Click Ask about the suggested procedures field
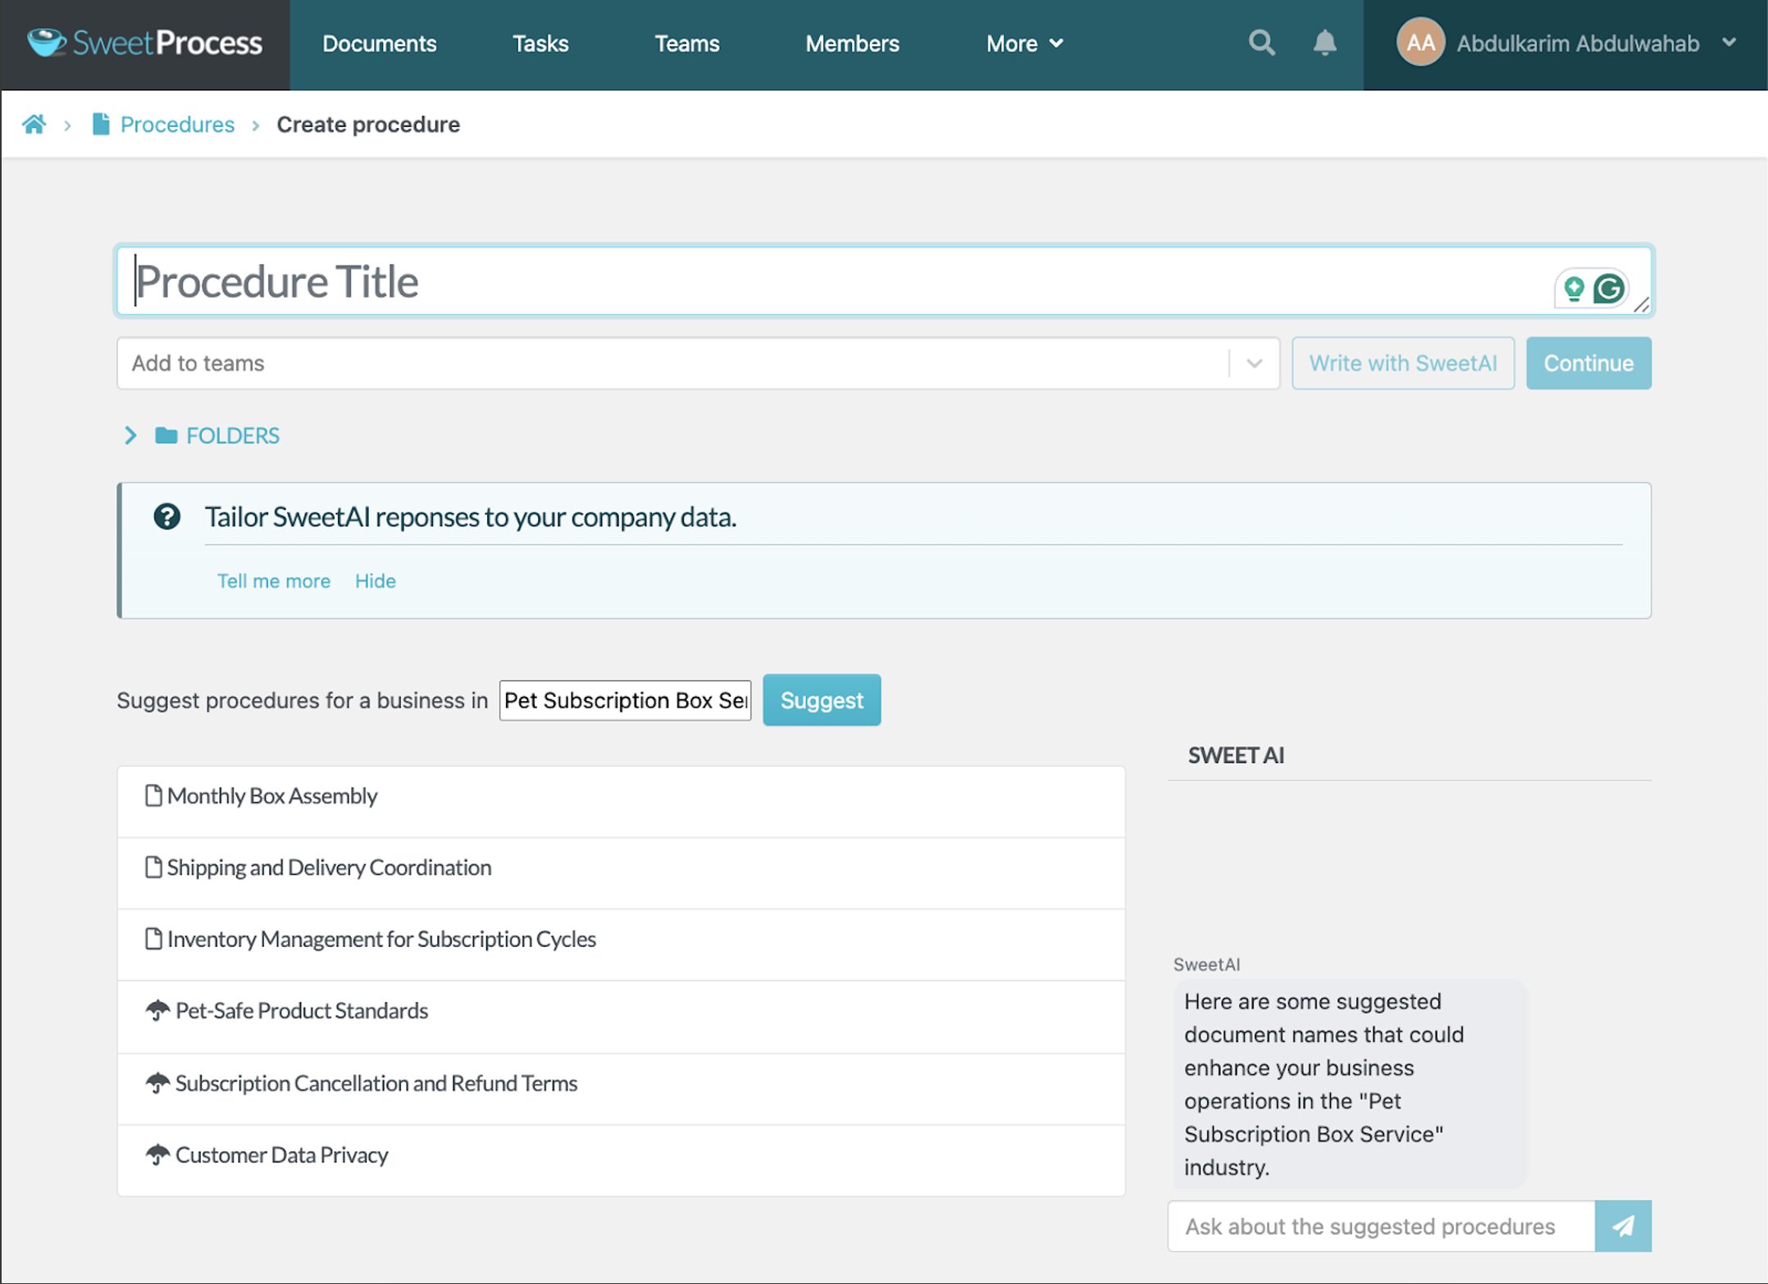Screen dimensions: 1768x1284 (1381, 1226)
